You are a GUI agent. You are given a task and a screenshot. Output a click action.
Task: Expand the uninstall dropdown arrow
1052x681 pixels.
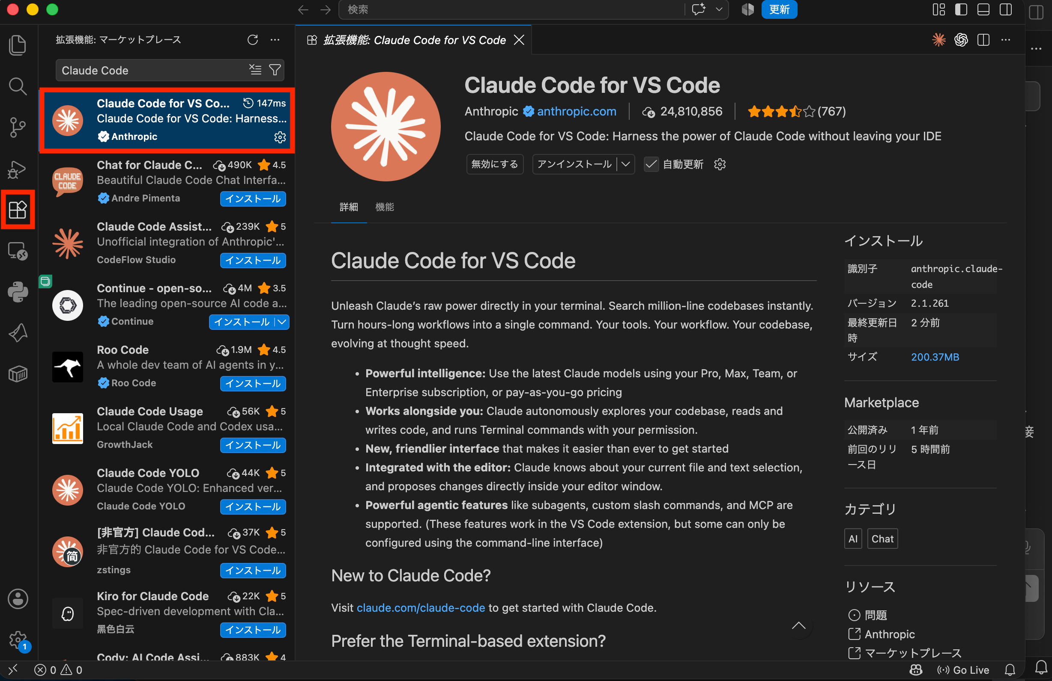pos(625,164)
